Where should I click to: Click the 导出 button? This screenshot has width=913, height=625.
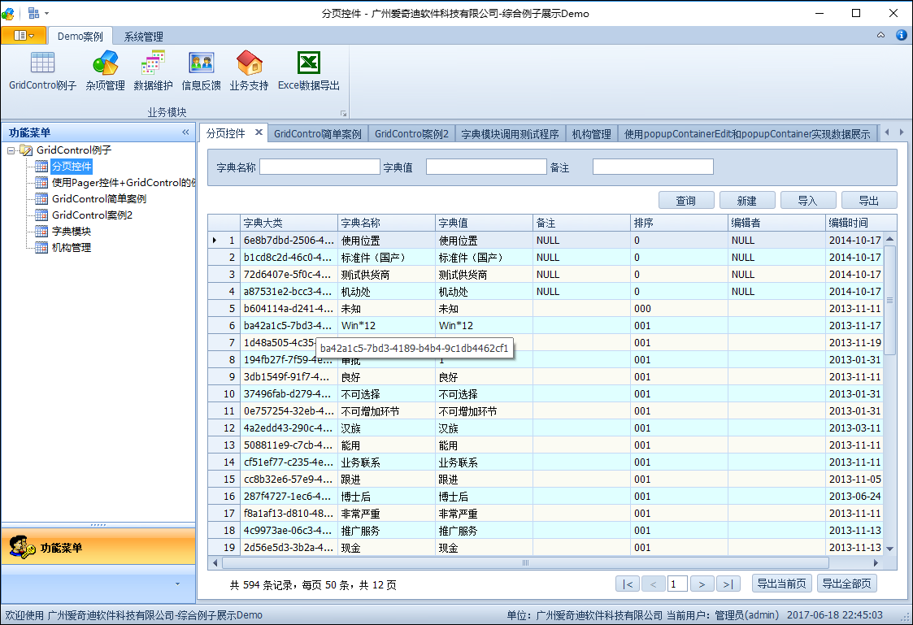869,200
